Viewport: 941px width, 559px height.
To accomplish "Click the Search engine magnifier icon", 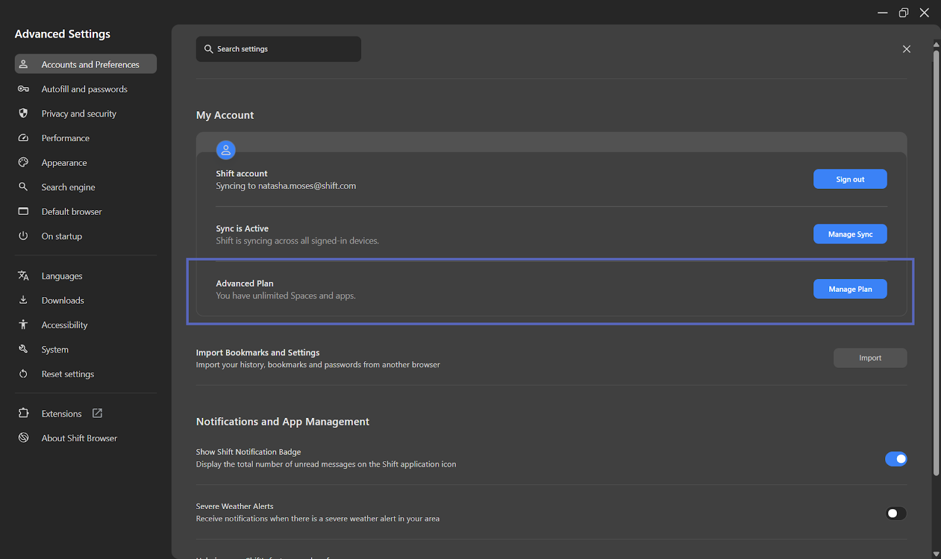I will pyautogui.click(x=24, y=187).
